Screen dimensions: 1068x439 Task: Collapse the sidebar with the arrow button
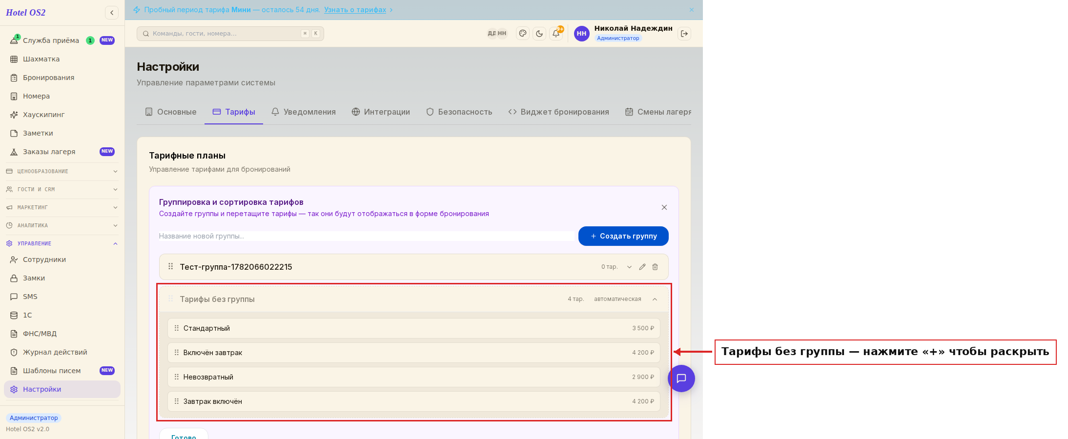coord(112,13)
